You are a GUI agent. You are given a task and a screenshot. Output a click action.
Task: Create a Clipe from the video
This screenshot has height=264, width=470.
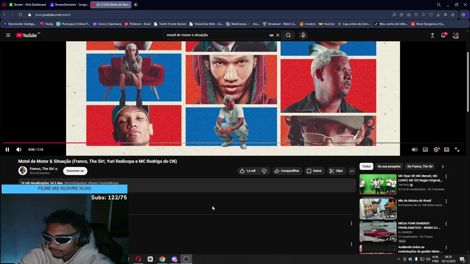(x=336, y=171)
